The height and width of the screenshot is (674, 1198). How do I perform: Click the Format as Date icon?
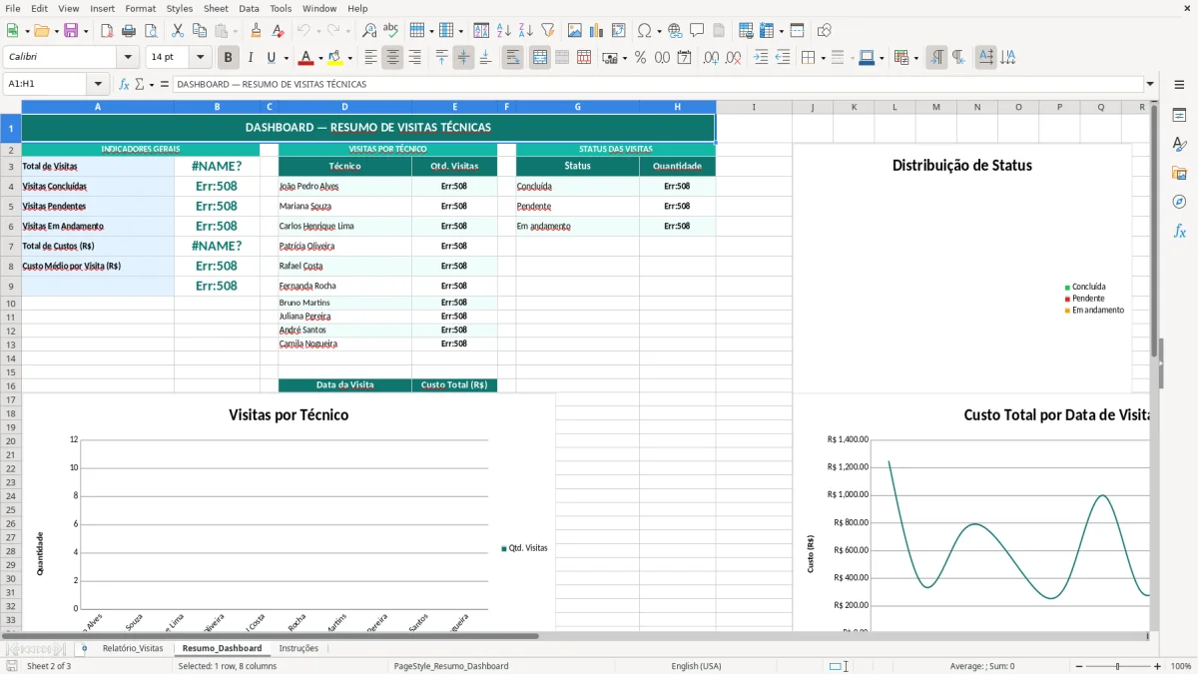point(684,58)
